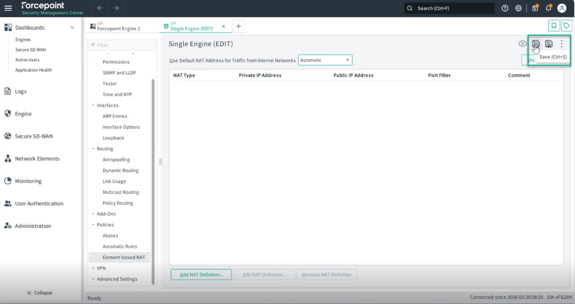This screenshot has height=304, width=575.
Task: Select Loopback under Interfaces
Action: (x=113, y=138)
